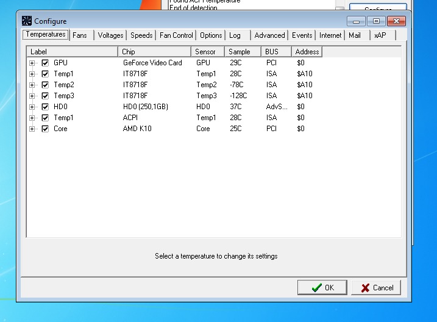Open the Advanced tab
The width and height of the screenshot is (437, 322).
pyautogui.click(x=269, y=35)
